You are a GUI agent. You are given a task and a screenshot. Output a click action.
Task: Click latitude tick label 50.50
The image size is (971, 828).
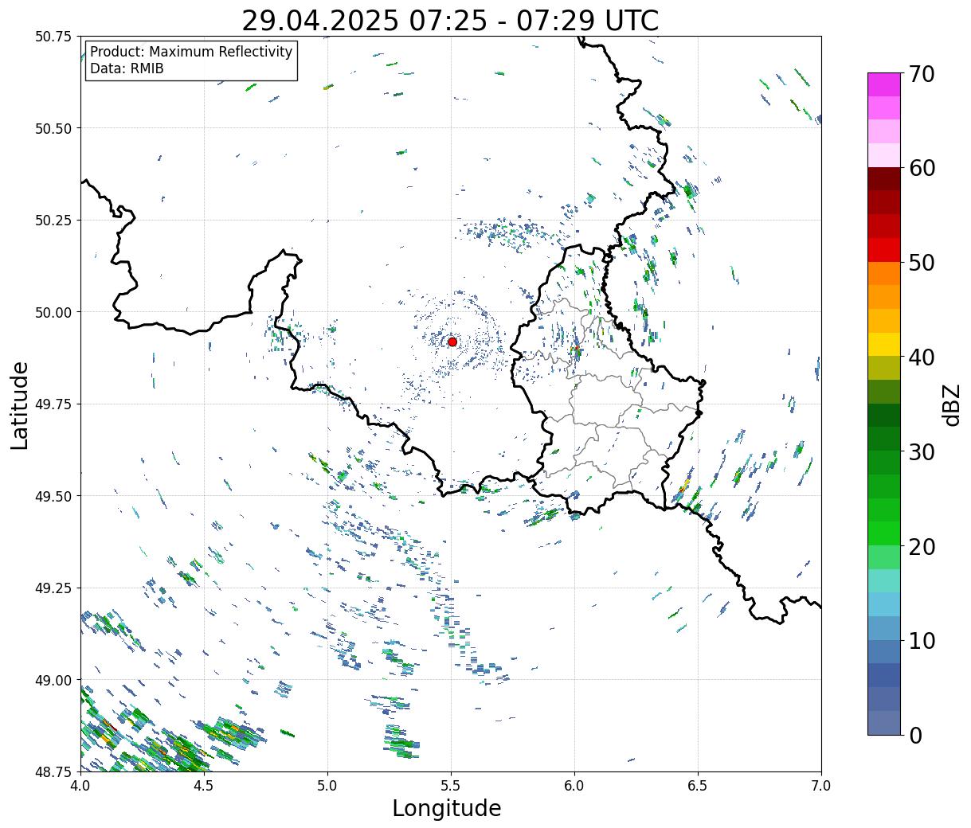point(53,128)
